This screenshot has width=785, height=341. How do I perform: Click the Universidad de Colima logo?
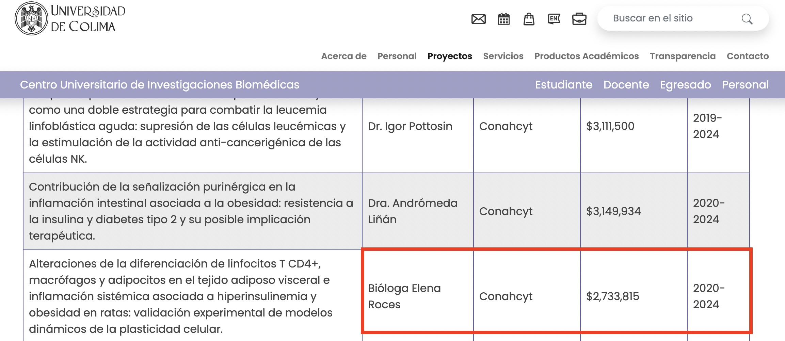[70, 18]
